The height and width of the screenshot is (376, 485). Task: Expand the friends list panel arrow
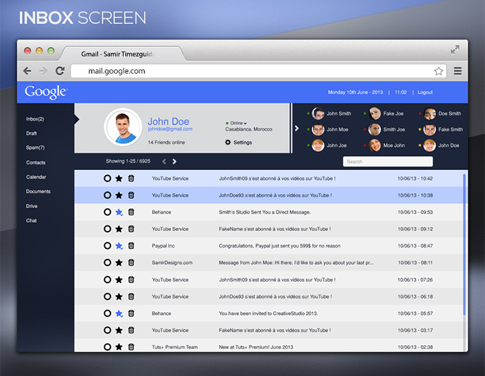coord(296,128)
